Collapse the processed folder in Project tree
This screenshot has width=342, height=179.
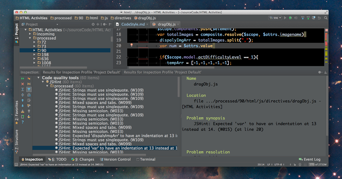(30, 38)
